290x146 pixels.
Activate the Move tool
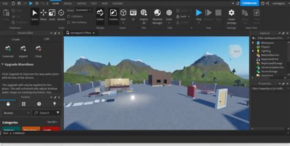[43, 15]
